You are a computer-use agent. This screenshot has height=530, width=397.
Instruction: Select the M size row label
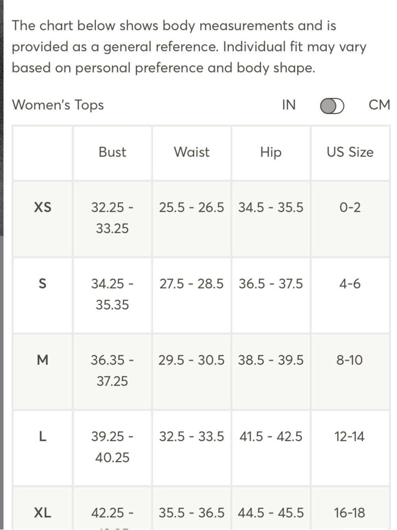click(43, 360)
